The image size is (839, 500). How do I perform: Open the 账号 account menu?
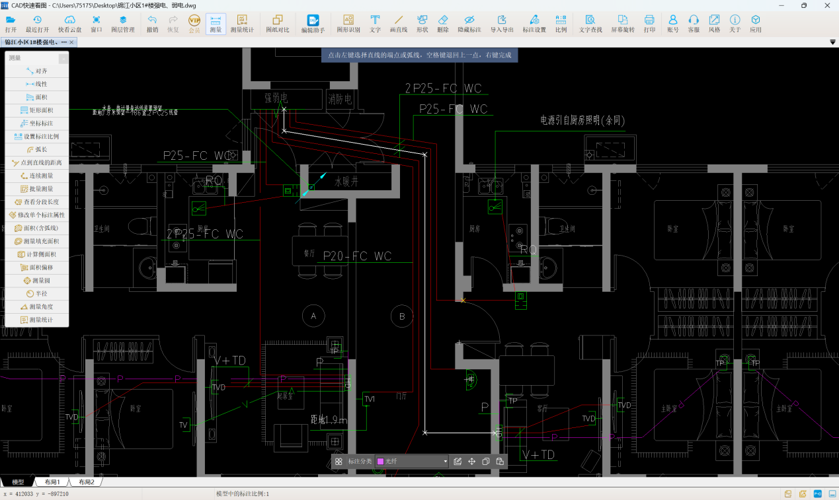coord(673,24)
